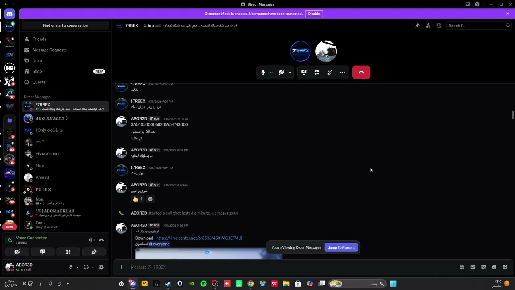Click Find or start a conversation
This screenshot has height=290, width=515.
(x=66, y=25)
